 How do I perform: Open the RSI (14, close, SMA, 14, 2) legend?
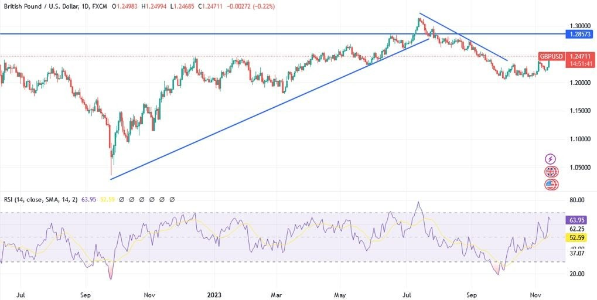(x=41, y=199)
